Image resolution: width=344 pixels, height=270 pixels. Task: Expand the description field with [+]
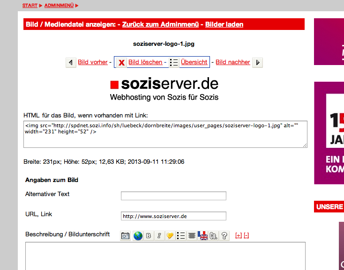(x=238, y=235)
